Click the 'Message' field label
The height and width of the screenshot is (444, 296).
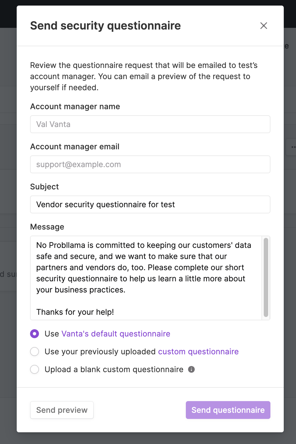coord(47,227)
